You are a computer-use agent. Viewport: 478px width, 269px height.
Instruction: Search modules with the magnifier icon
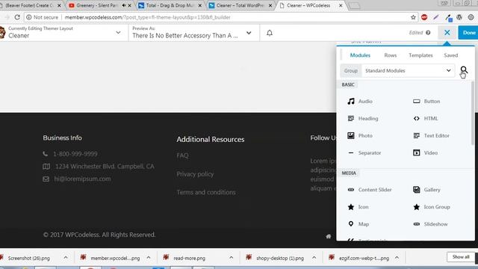click(464, 70)
